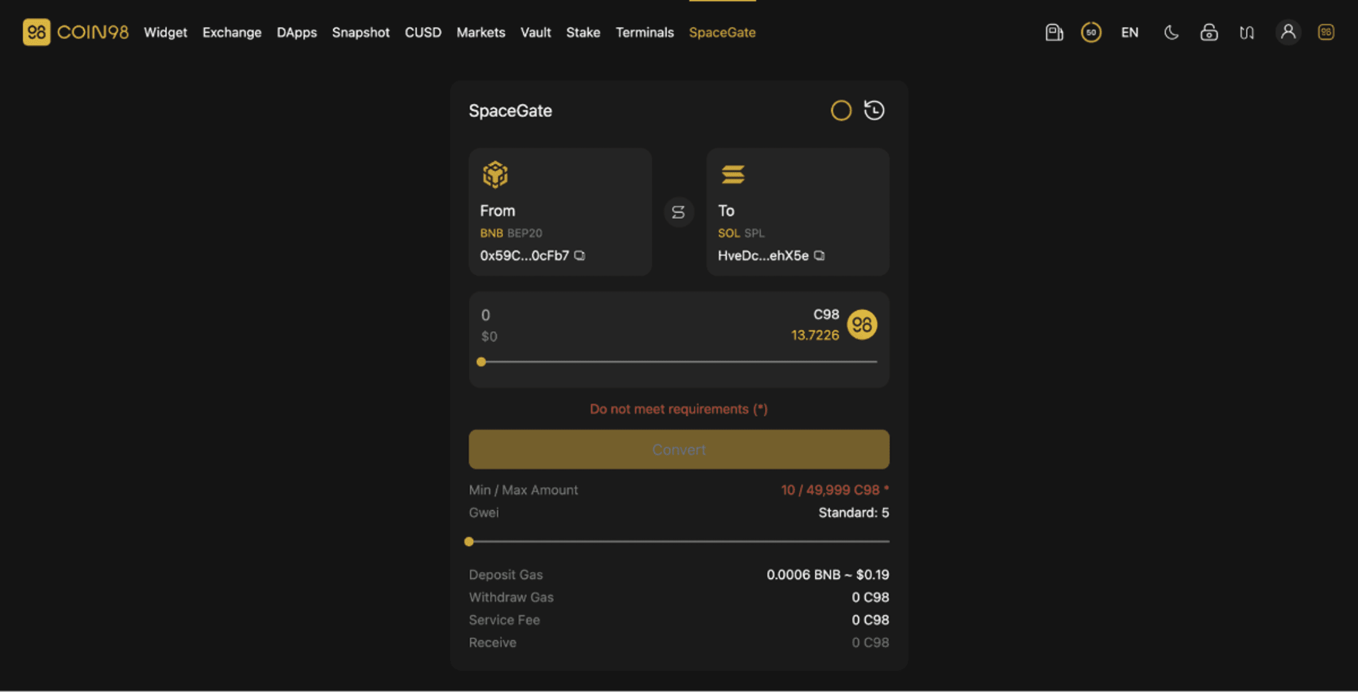Go to the Exchange page
1358x692 pixels.
232,32
